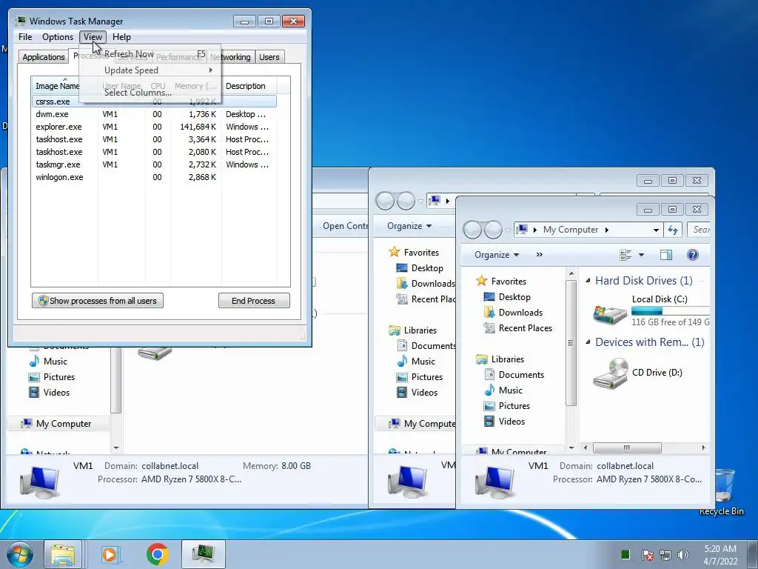Open the address bar history dropdown
Image resolution: width=758 pixels, height=569 pixels.
[656, 230]
